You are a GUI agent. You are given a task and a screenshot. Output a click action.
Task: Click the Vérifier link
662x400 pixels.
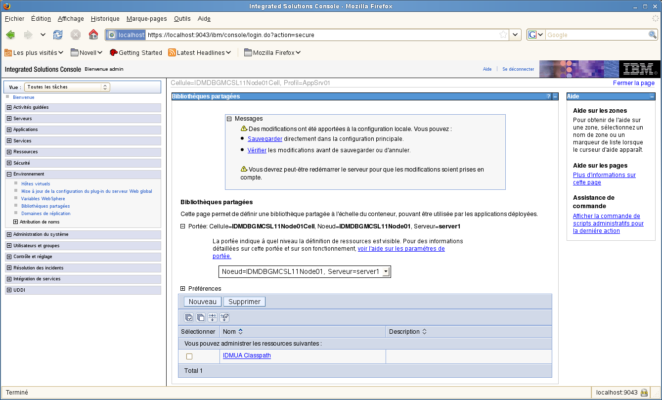point(257,150)
